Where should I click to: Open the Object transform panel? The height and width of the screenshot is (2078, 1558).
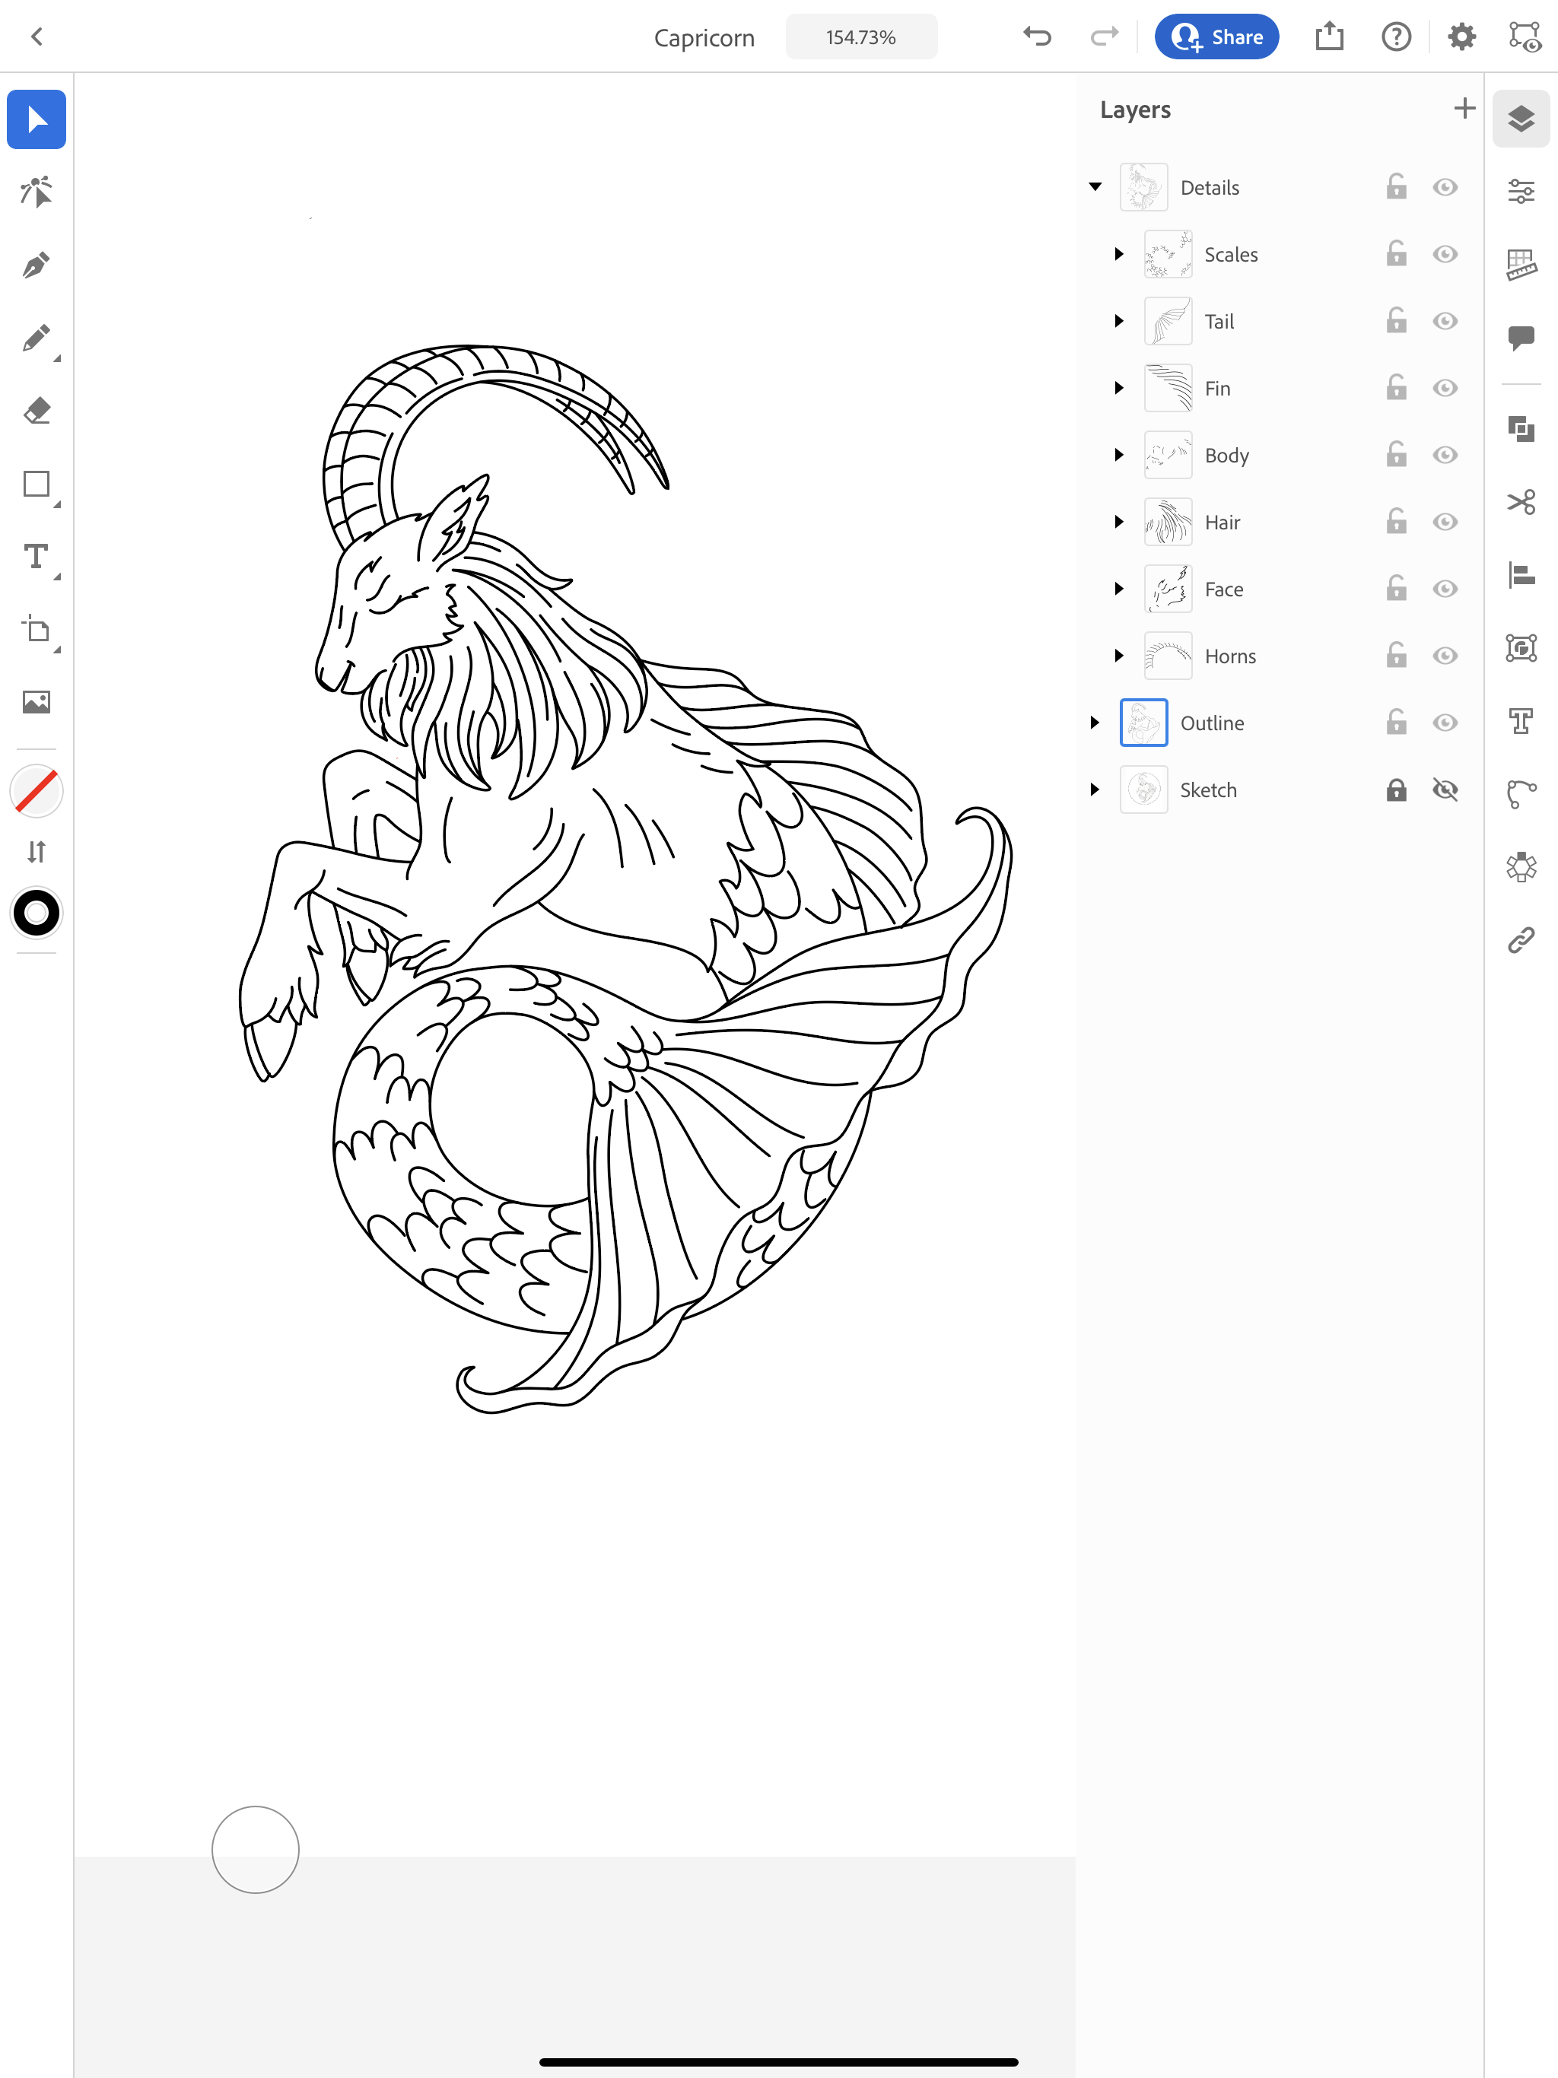pos(1521,648)
